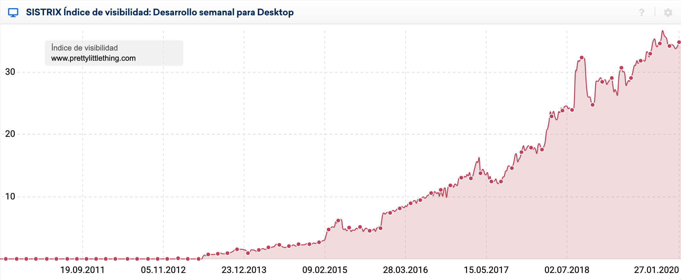Pick the 15.05.2017 date on the axis
Screen dimensions: 681x280
click(486, 270)
